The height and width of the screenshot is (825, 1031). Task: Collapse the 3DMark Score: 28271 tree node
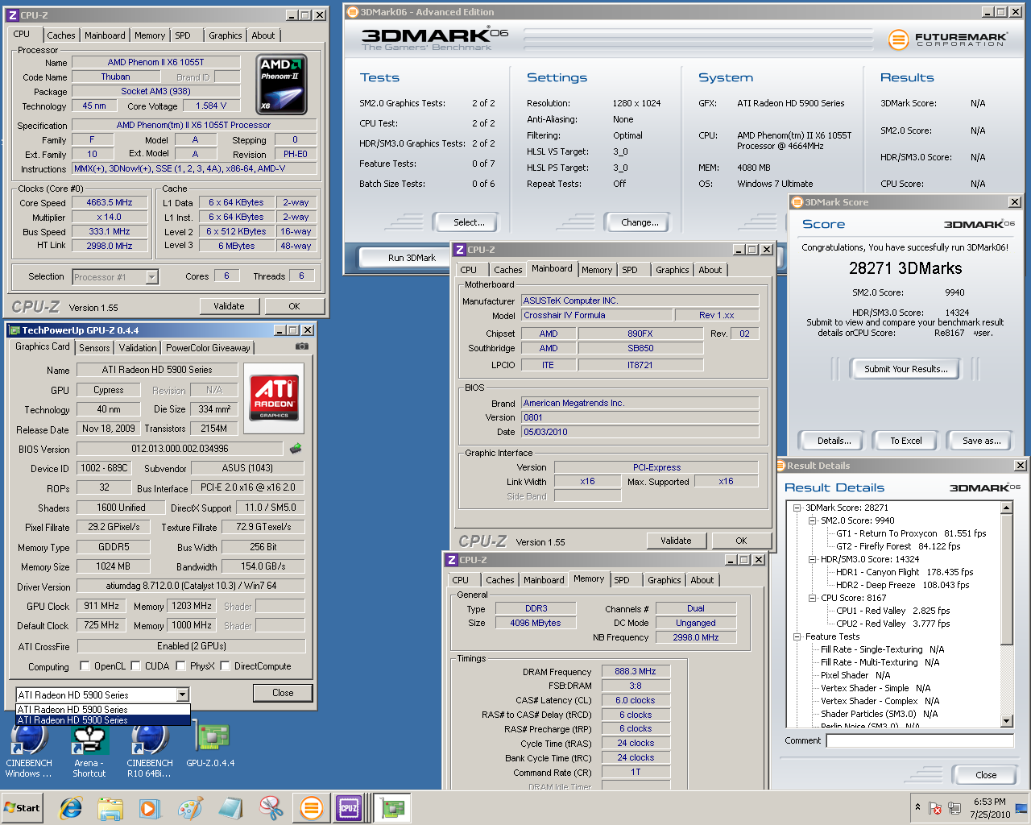[797, 508]
